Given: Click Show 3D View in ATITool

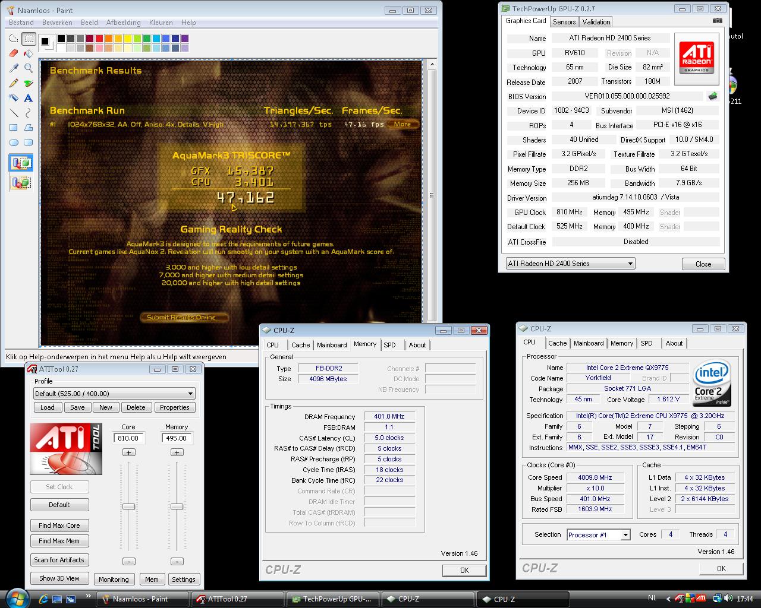Looking at the screenshot, I should (x=59, y=578).
